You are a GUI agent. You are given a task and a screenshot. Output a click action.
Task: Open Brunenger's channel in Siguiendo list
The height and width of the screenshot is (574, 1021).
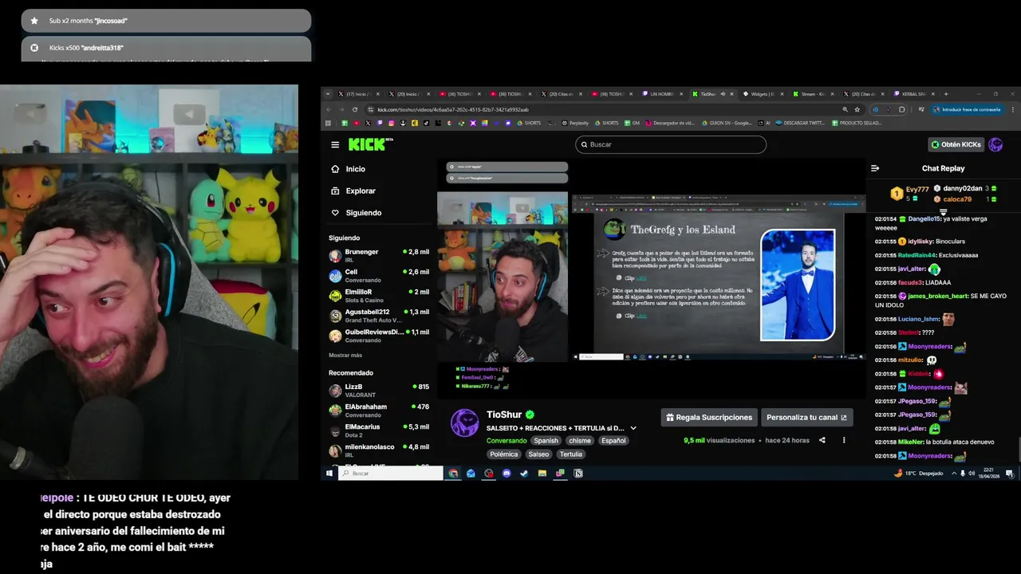click(379, 256)
